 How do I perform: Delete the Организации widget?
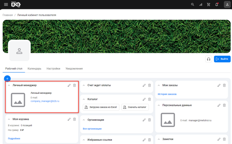coord(149,120)
